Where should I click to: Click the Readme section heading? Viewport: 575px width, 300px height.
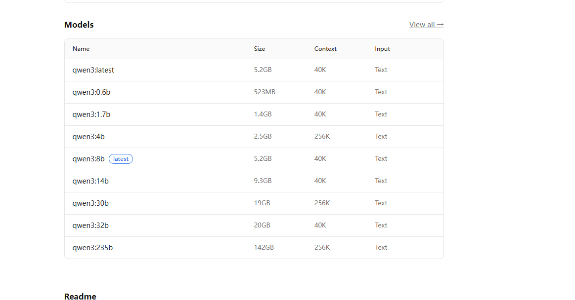(80, 297)
